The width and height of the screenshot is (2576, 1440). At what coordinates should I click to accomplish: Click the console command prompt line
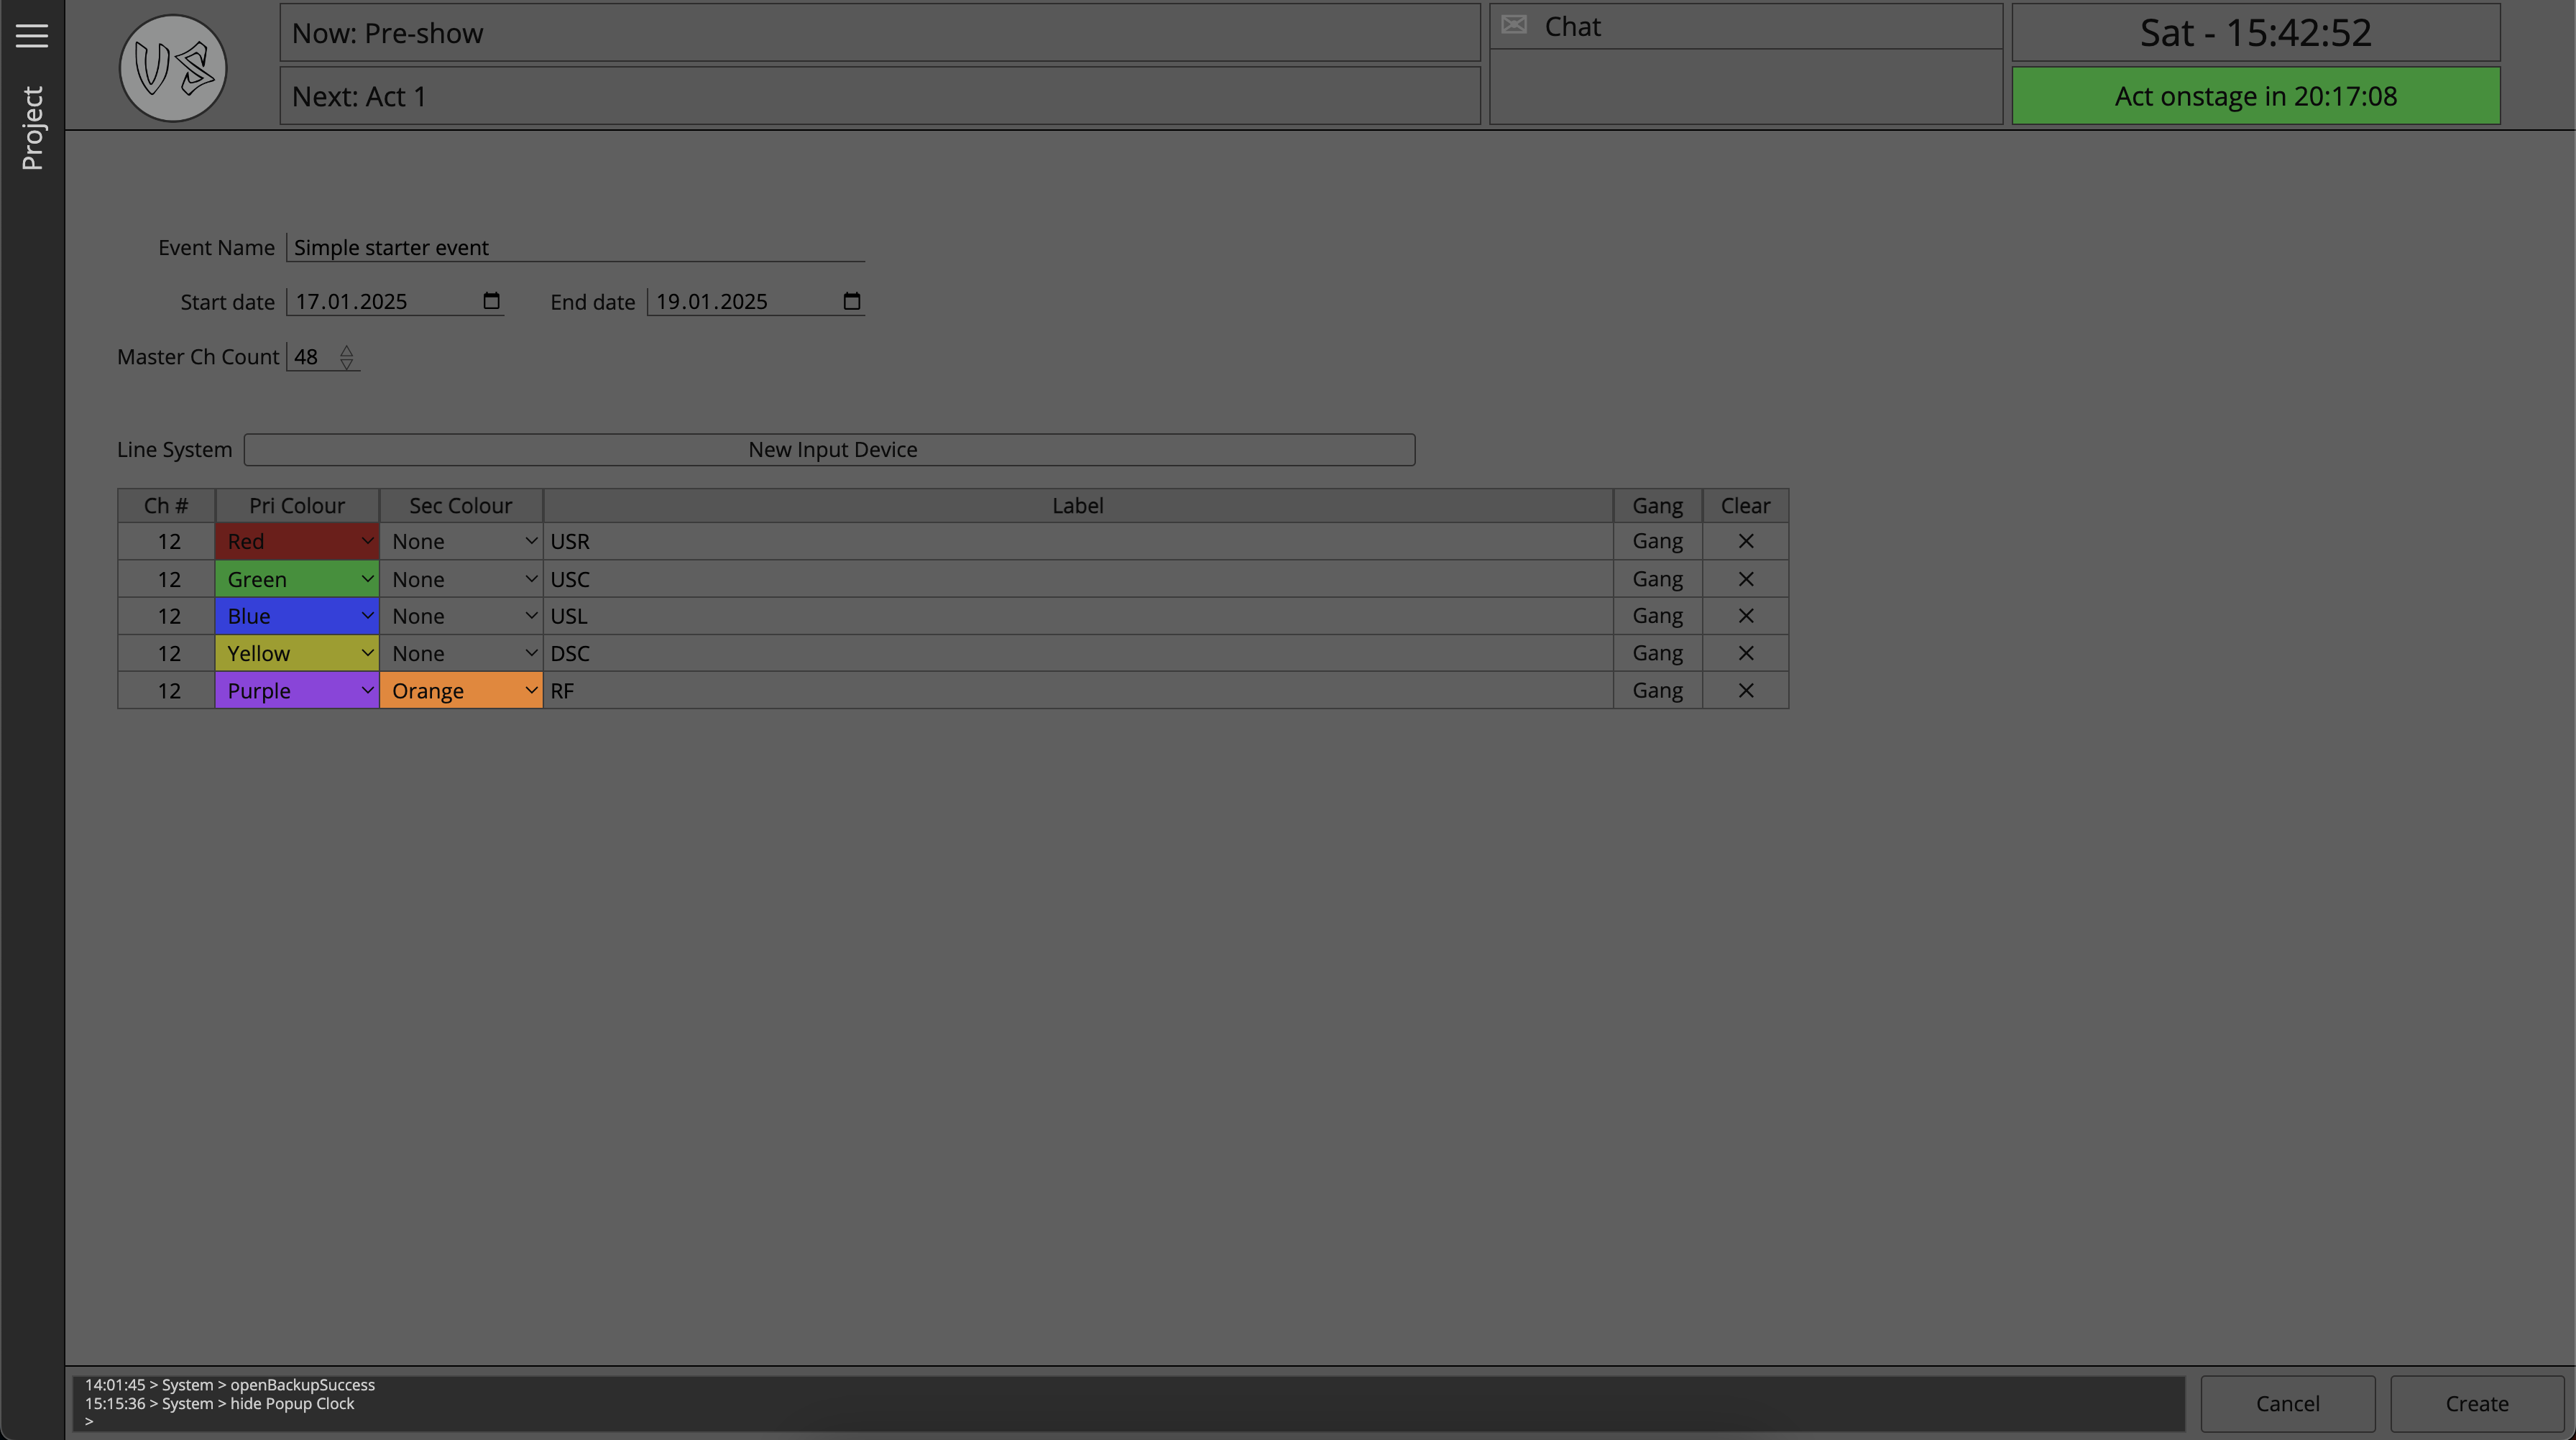(1128, 1421)
